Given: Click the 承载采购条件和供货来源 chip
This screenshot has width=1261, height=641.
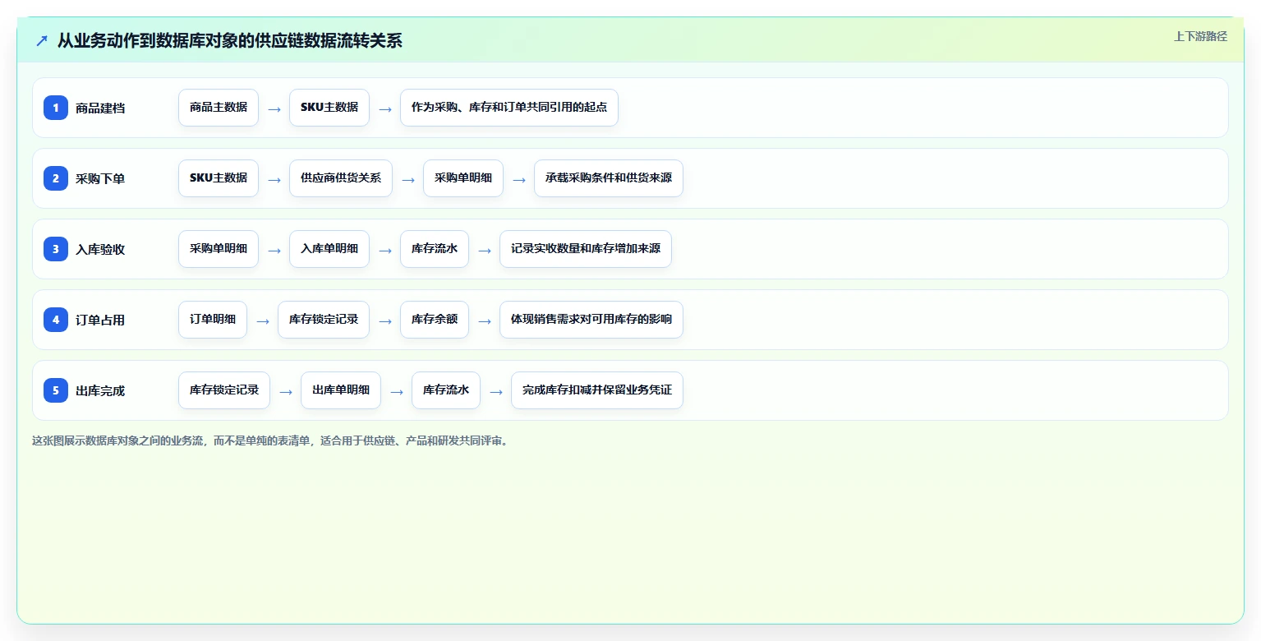Looking at the screenshot, I should click(609, 178).
